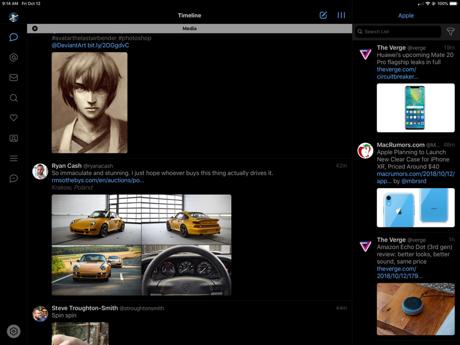This screenshot has width=460, height=345.
Task: Open the Profile card icon in the sidebar
Action: (x=13, y=138)
